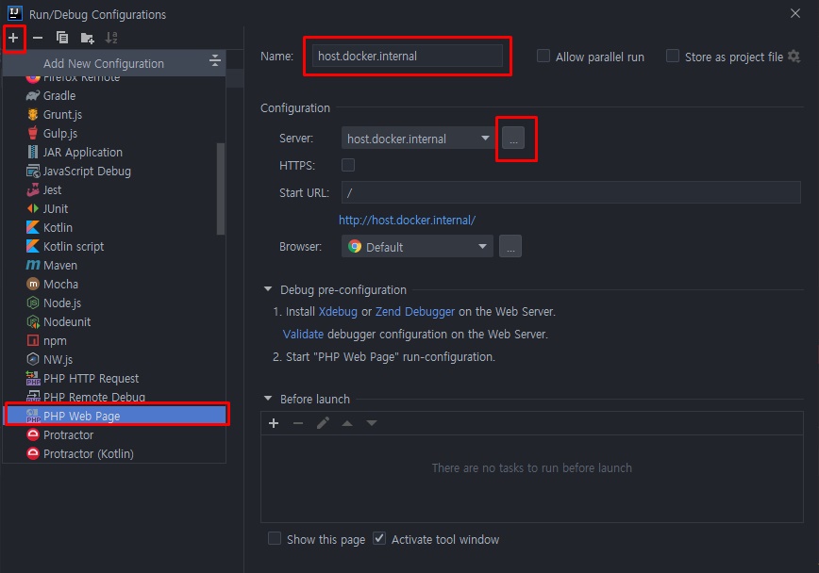Click the Start URL input field
This screenshot has height=573, width=819.
click(x=571, y=192)
